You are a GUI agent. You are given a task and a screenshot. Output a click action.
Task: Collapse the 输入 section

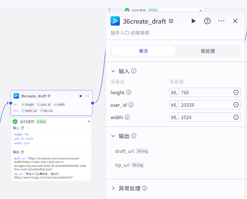113,71
